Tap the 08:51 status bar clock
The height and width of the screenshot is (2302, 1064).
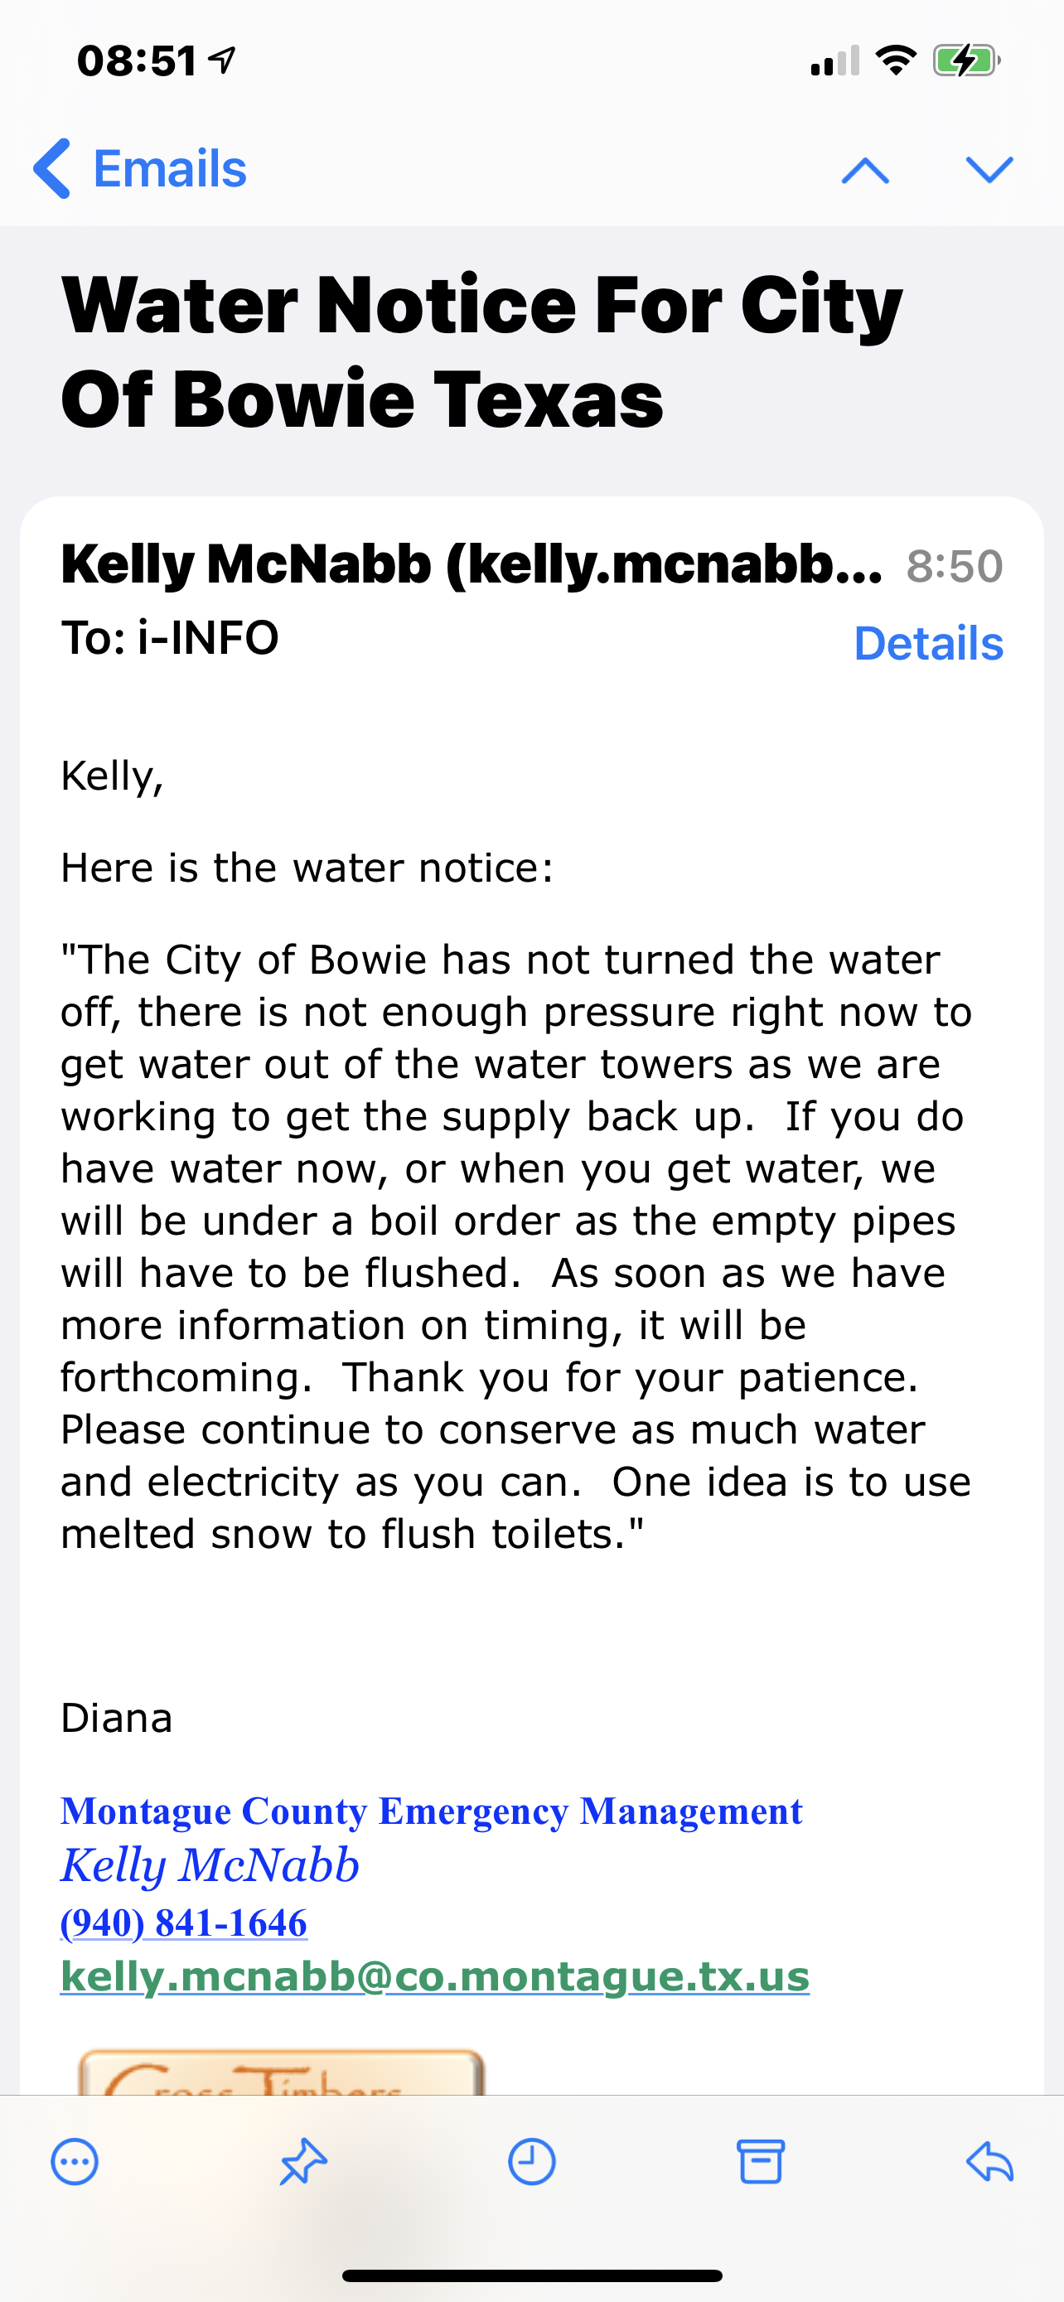tap(136, 60)
